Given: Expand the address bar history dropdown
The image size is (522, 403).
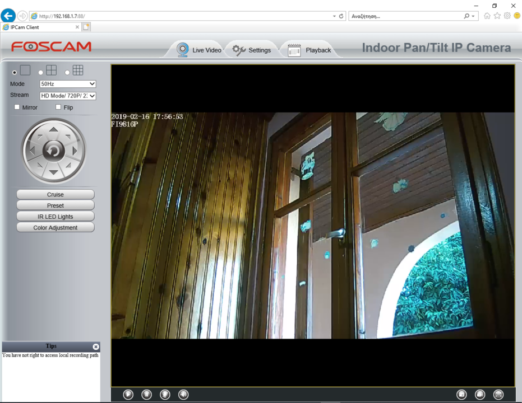Looking at the screenshot, I should click(x=334, y=16).
